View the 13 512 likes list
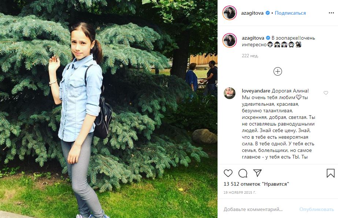This screenshot has width=338, height=218. (x=256, y=184)
